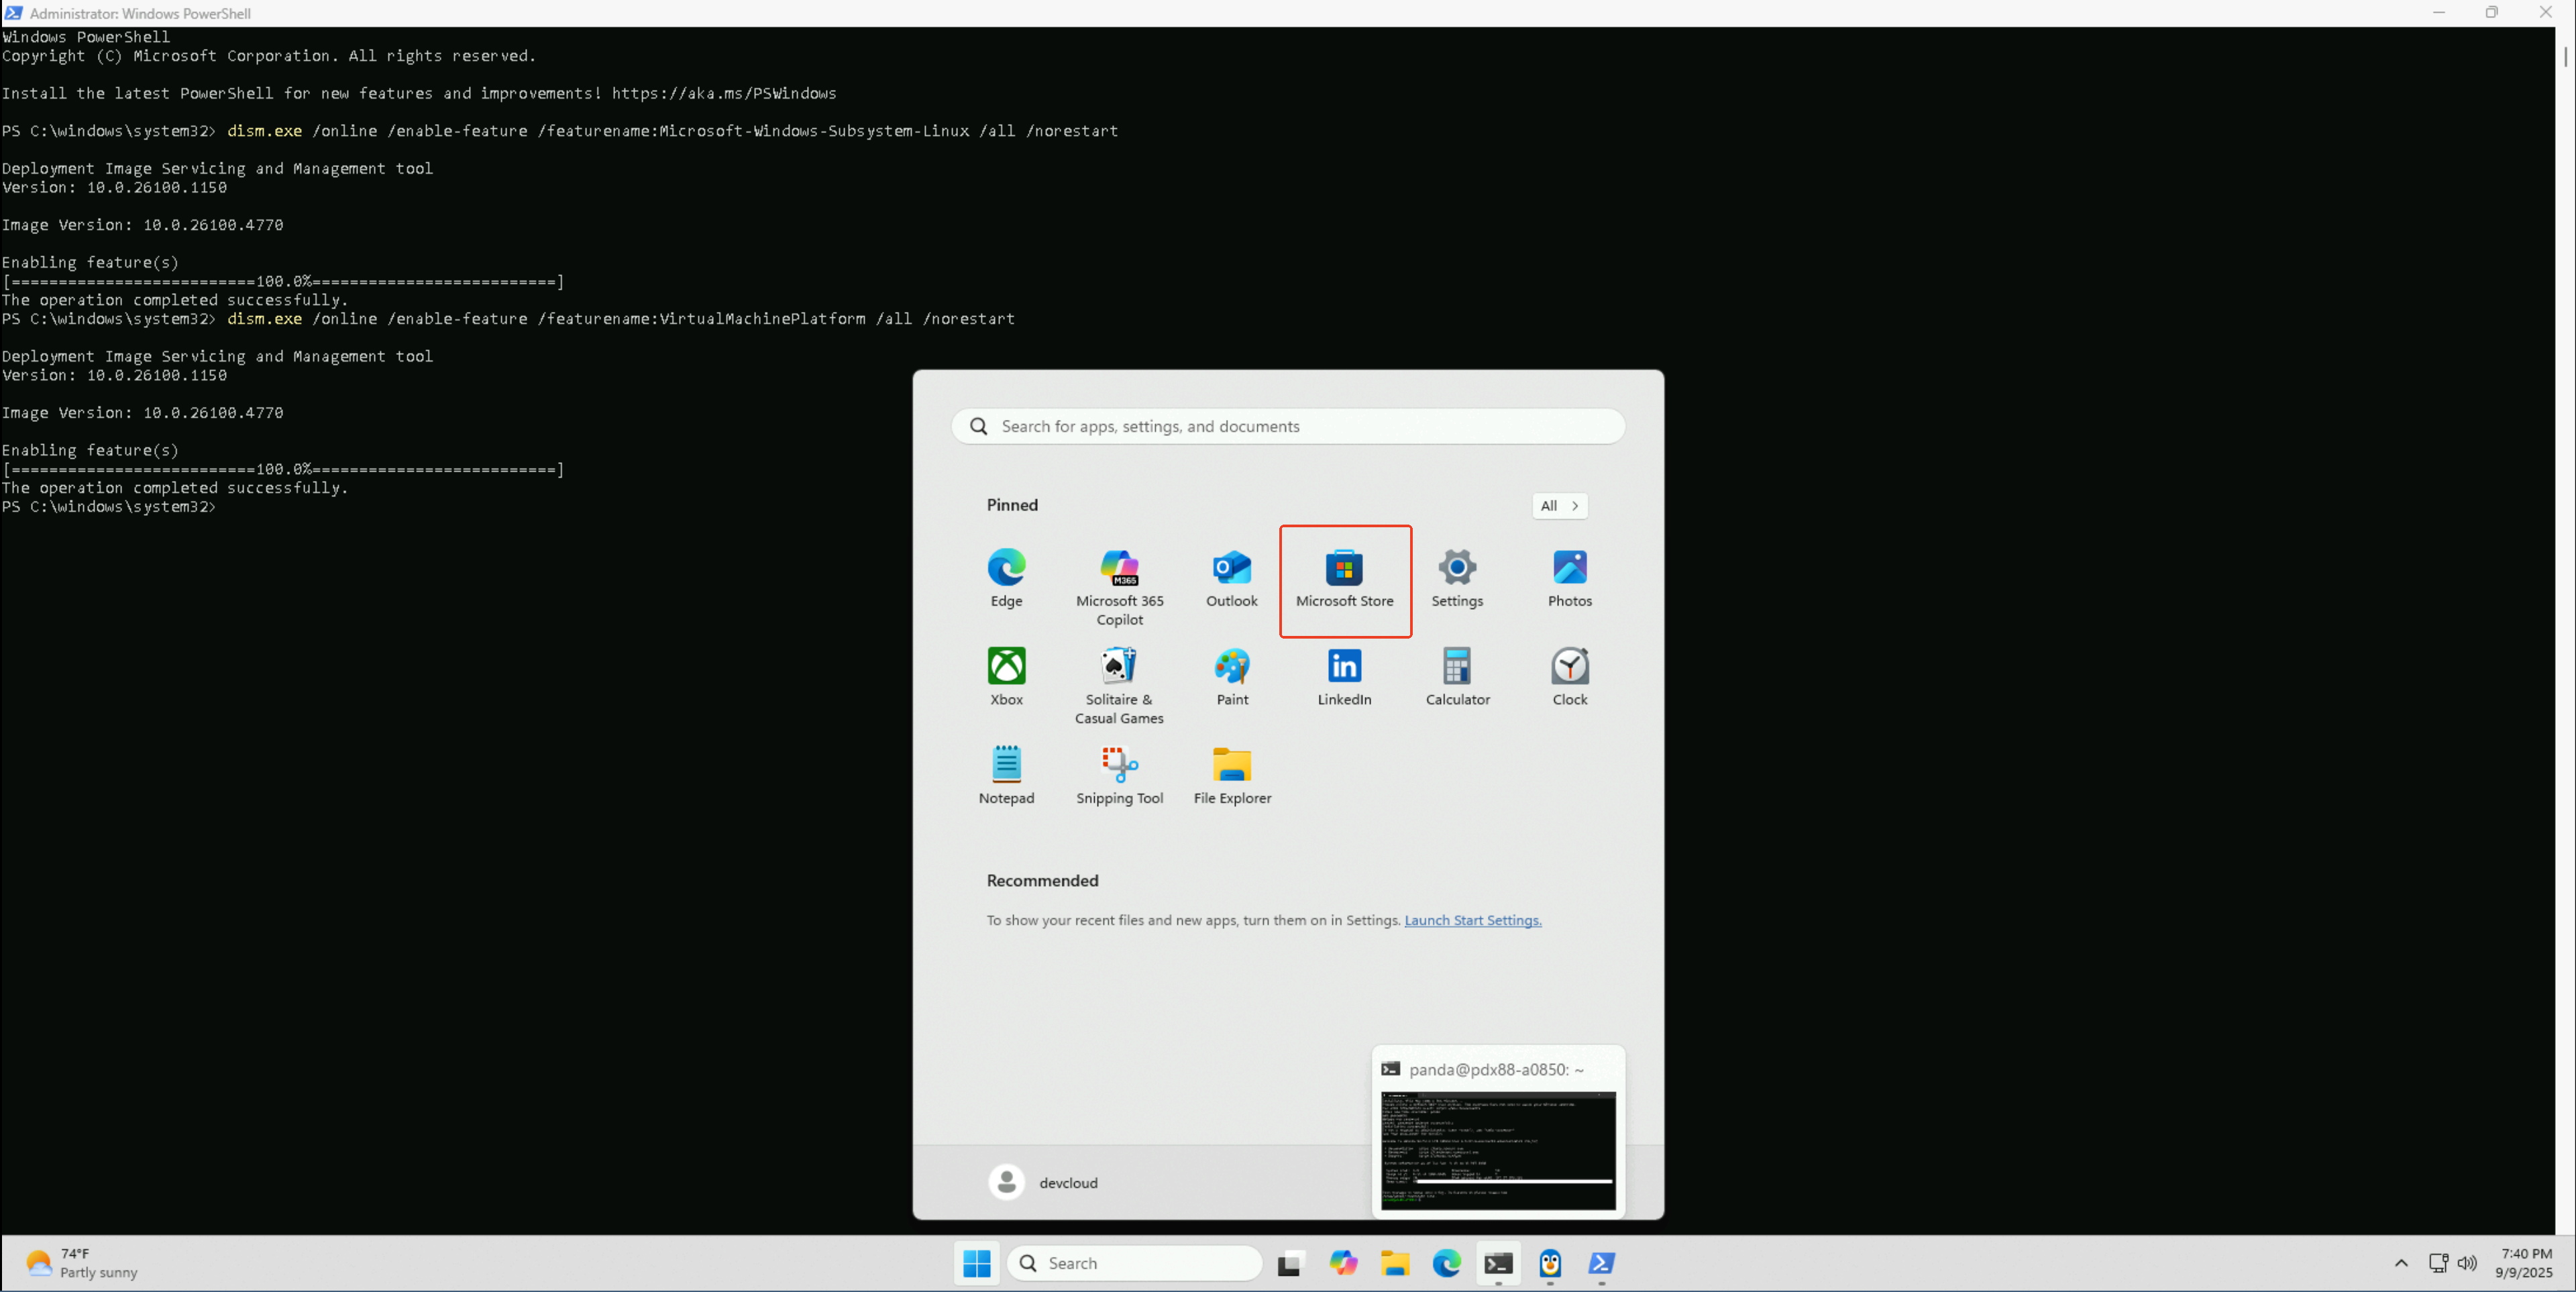This screenshot has height=1292, width=2576.
Task: Click the Start menu search field
Action: click(x=1287, y=426)
